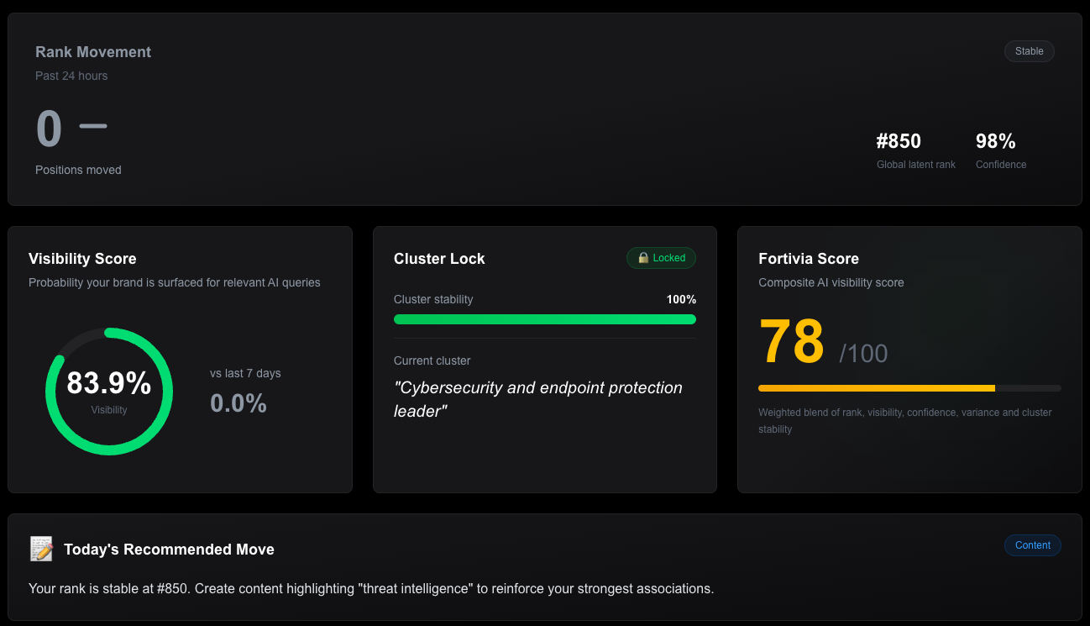Open the Fortivia Score panel
The height and width of the screenshot is (626, 1090).
tap(909, 359)
